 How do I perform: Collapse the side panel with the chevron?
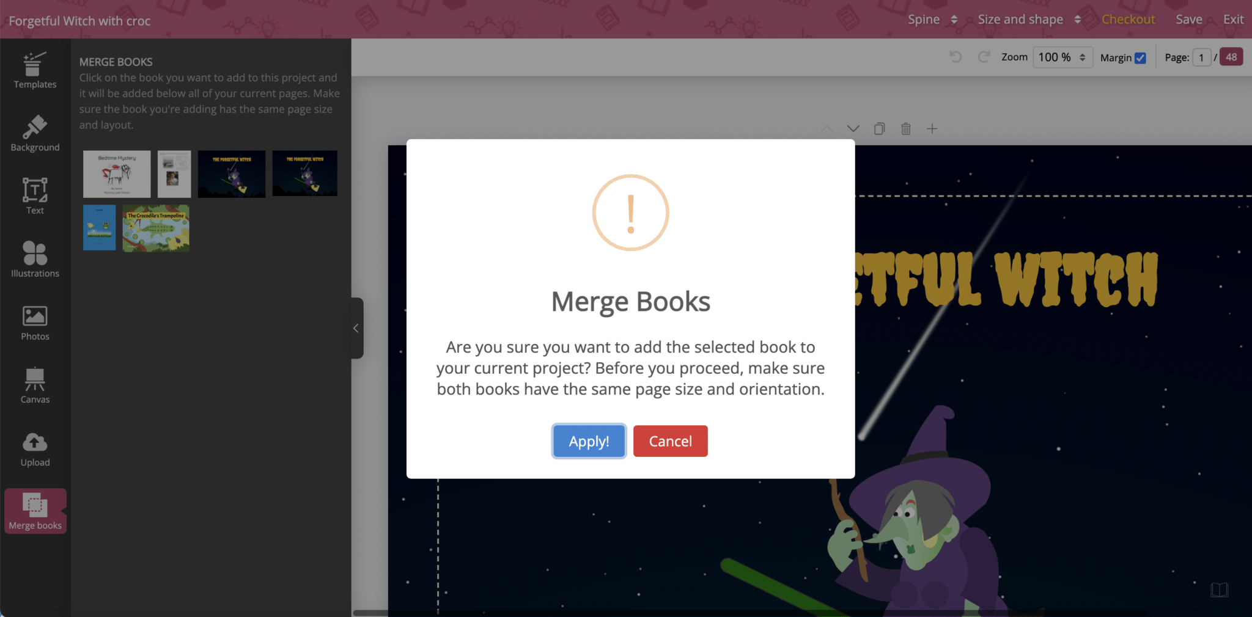(x=356, y=328)
